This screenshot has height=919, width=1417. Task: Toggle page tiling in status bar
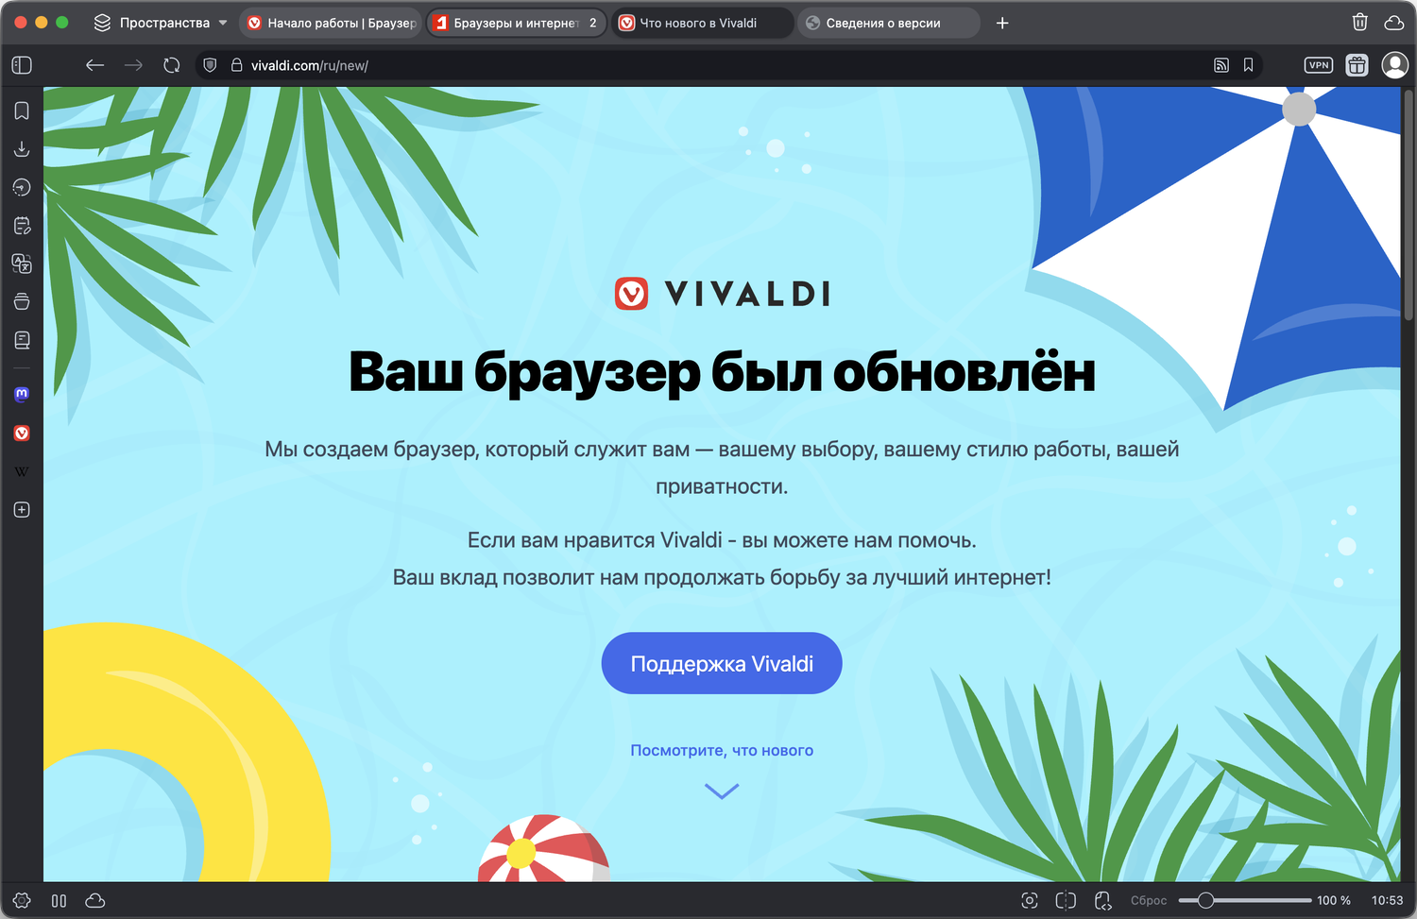(1066, 901)
